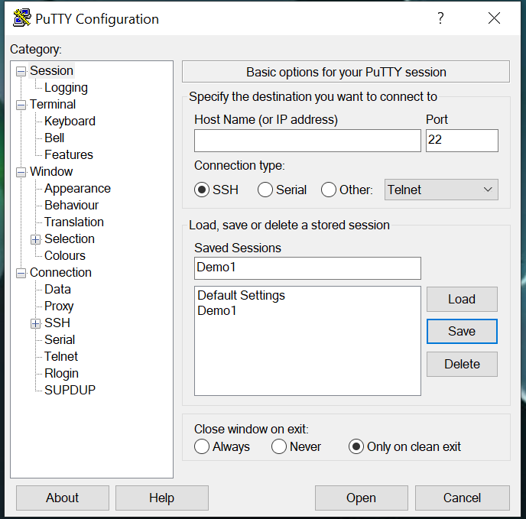
Task: Collapse the Window tree node
Action: click(x=21, y=172)
